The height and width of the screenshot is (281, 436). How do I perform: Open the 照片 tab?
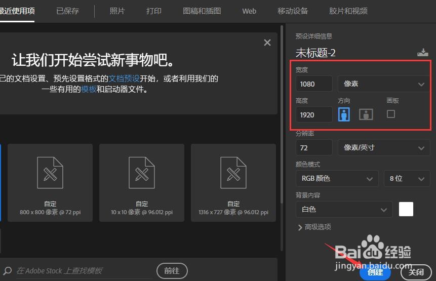(117, 11)
